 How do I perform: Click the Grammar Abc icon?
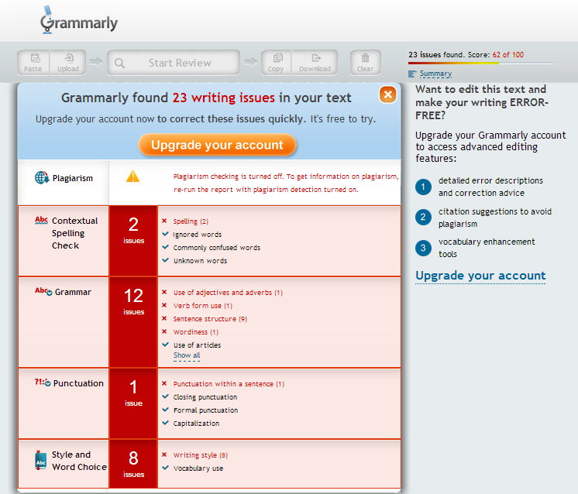43,291
